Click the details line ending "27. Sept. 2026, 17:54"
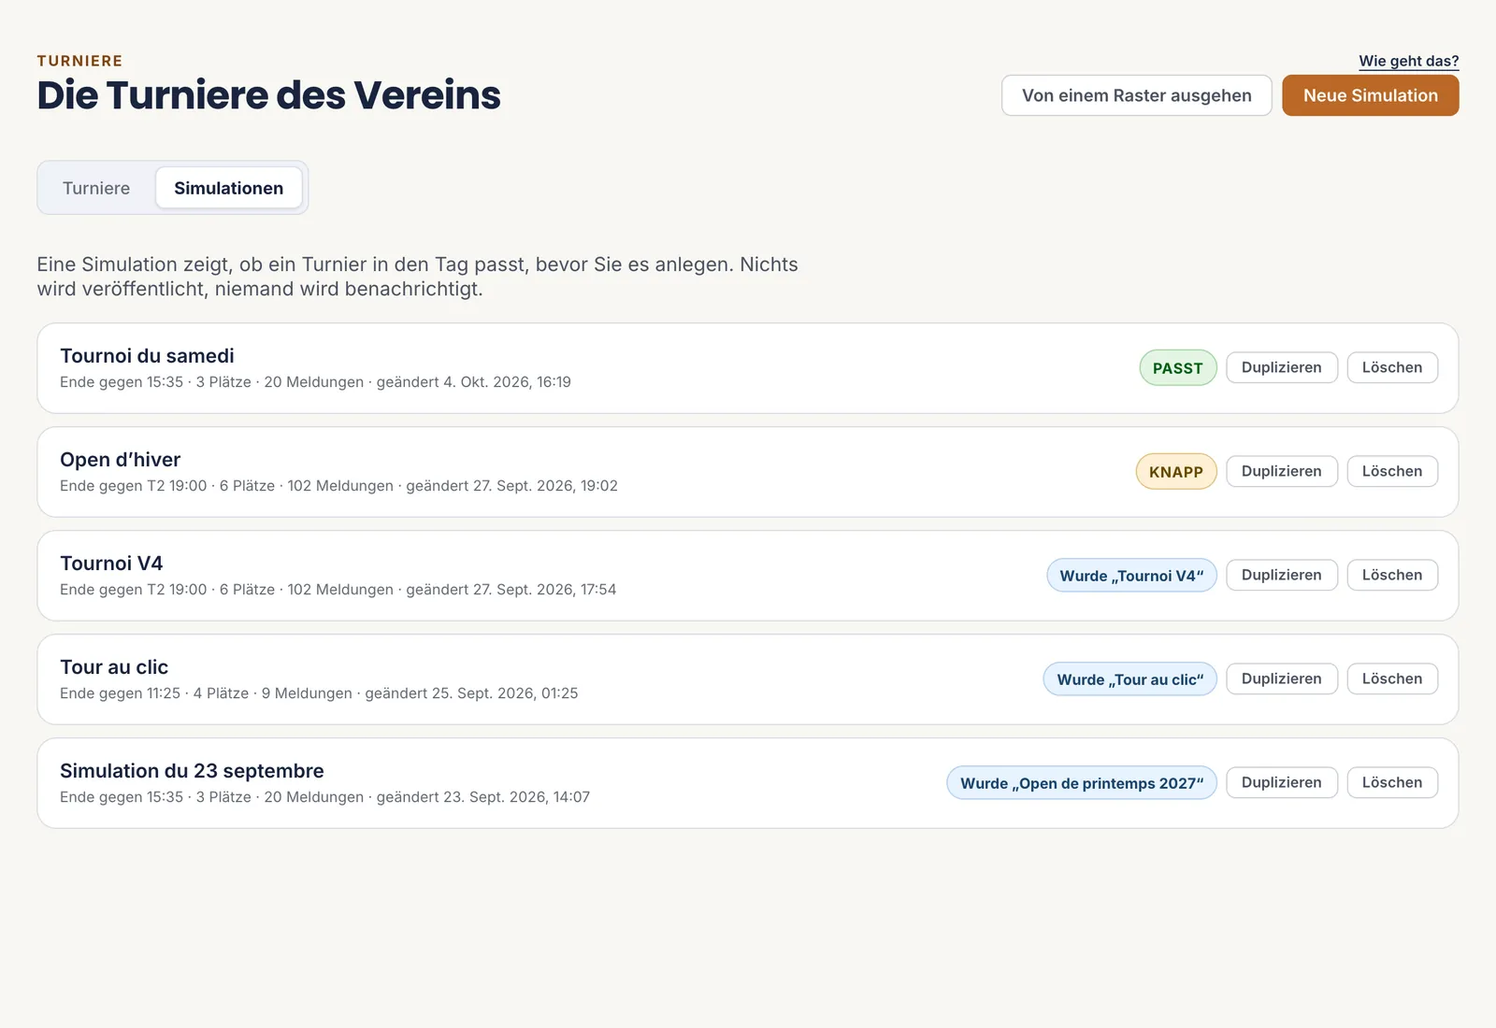 [x=338, y=590]
